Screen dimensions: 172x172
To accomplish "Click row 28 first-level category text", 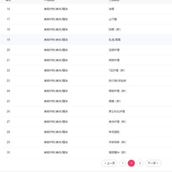I will click(x=56, y=132).
